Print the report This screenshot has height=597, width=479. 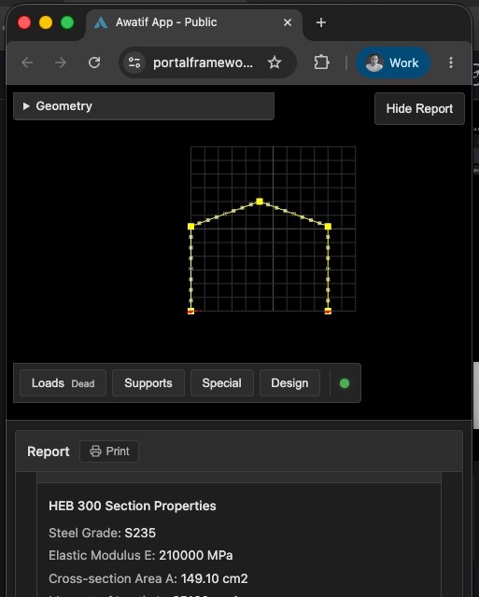point(109,451)
